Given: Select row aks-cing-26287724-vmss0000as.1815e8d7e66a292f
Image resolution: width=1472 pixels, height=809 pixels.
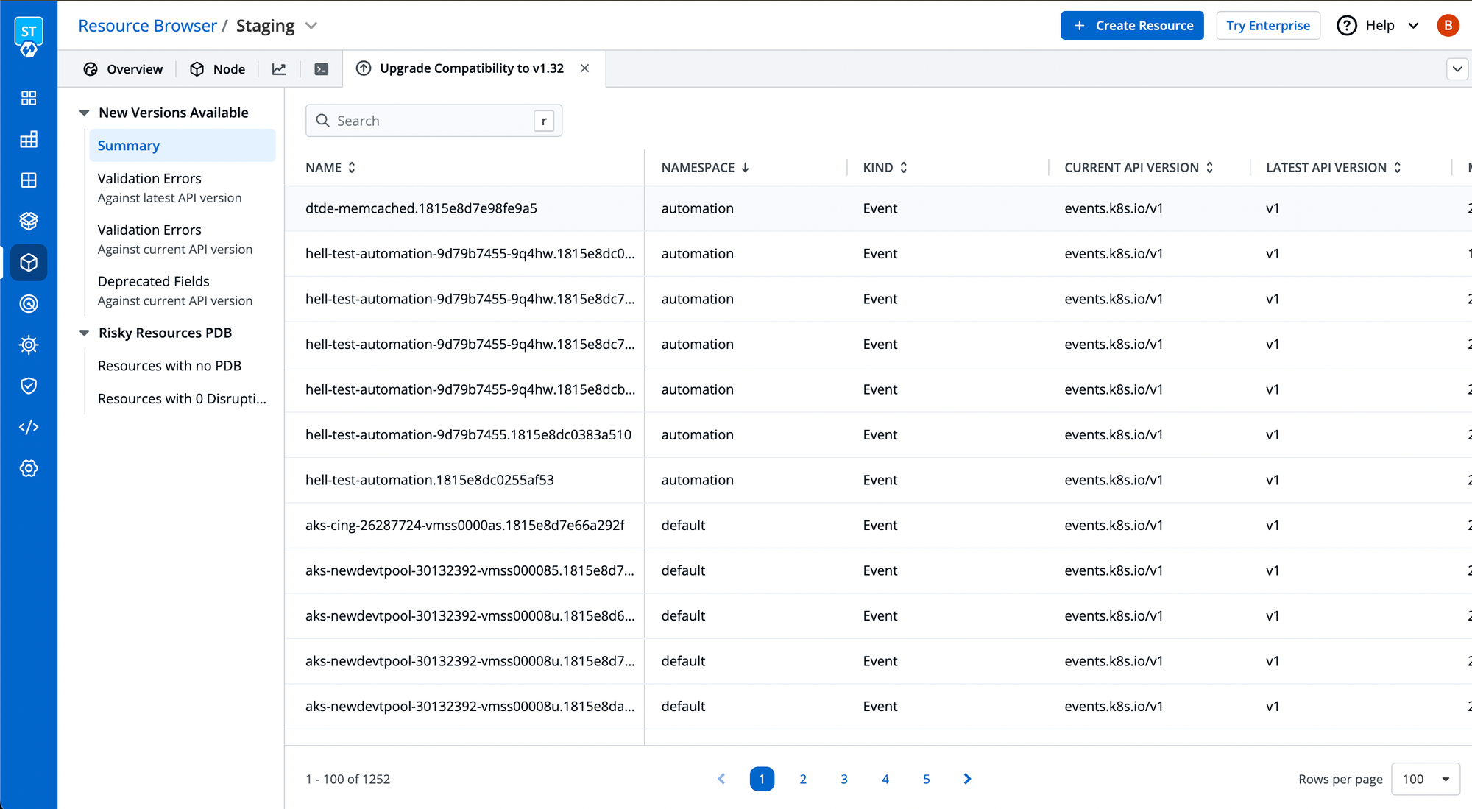Looking at the screenshot, I should click(878, 525).
